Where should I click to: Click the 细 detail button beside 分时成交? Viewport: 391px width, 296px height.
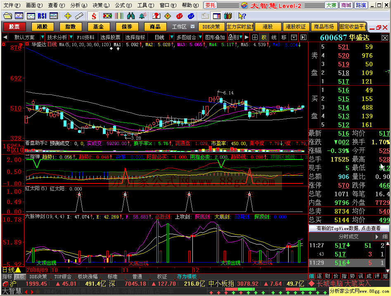(x=385, y=237)
